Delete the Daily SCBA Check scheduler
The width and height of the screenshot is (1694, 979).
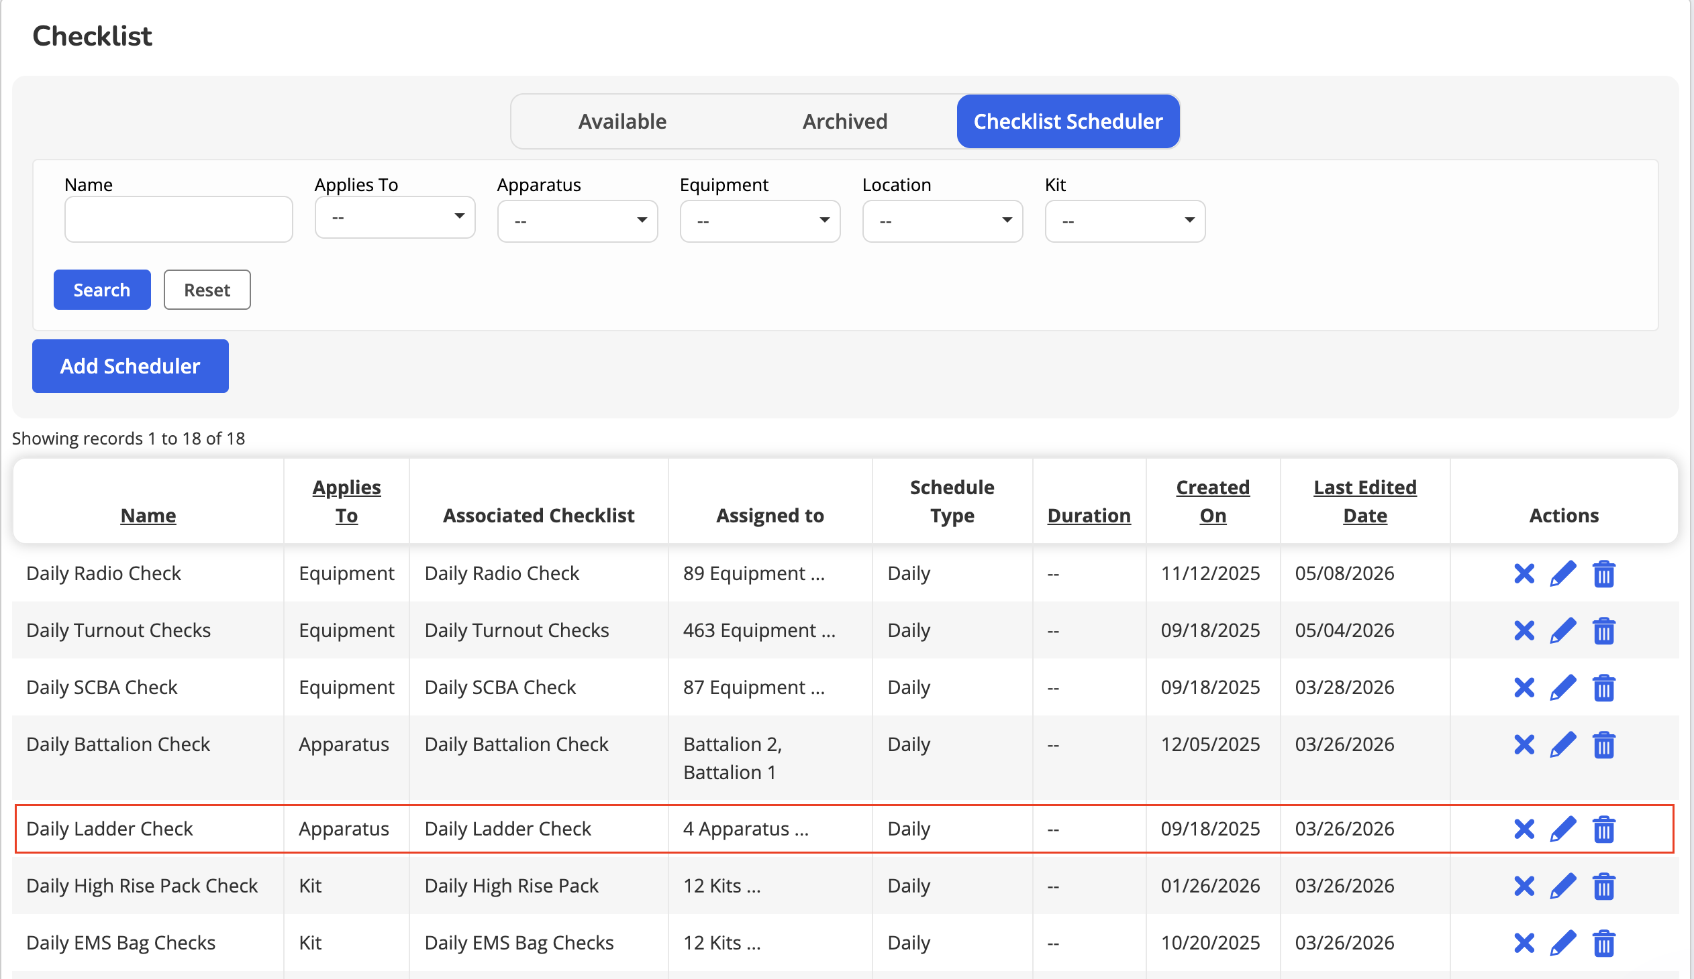point(1604,688)
